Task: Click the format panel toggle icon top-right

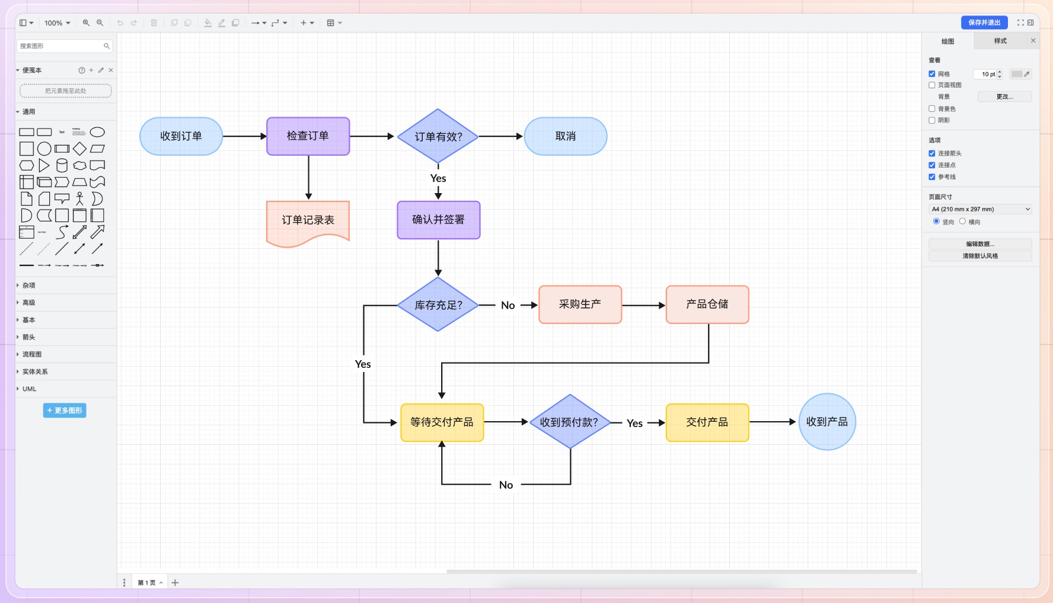Action: 1030,23
